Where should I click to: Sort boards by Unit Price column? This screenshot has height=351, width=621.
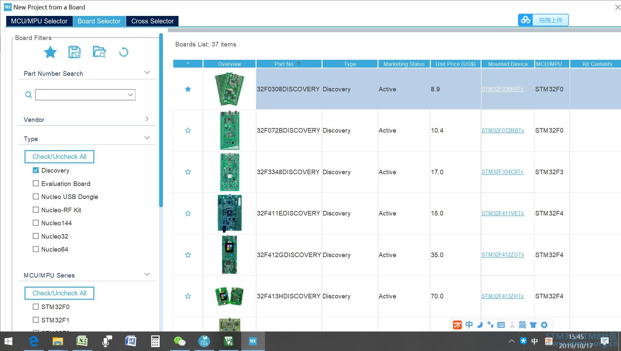coord(456,64)
